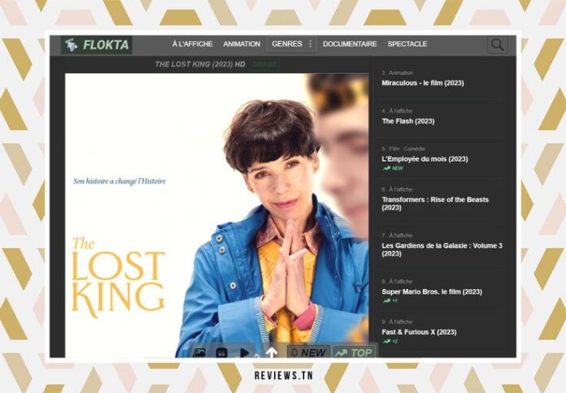The width and height of the screenshot is (566, 393).
Task: Open the search magnifier icon
Action: pos(497,45)
